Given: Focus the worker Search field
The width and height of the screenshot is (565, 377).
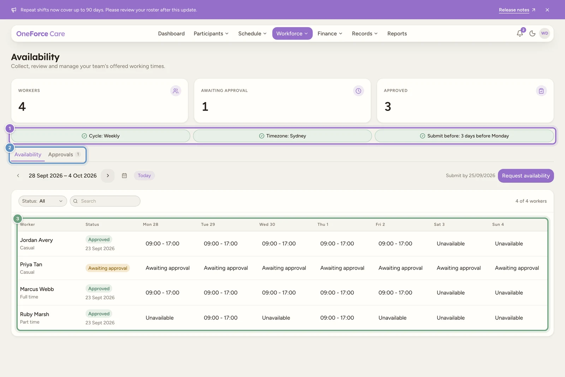Looking at the screenshot, I should click(x=105, y=201).
